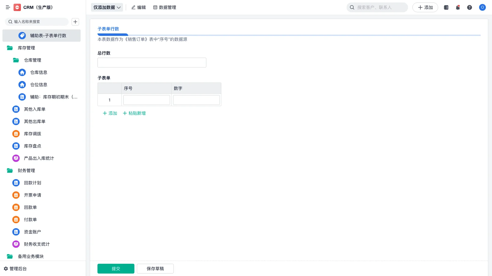Save draft using 保存草稿
The width and height of the screenshot is (492, 276).
click(x=155, y=268)
